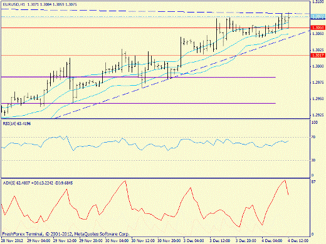The image size is (326, 244).
Task: Click the RSI scale value 100
Action: pos(315,123)
